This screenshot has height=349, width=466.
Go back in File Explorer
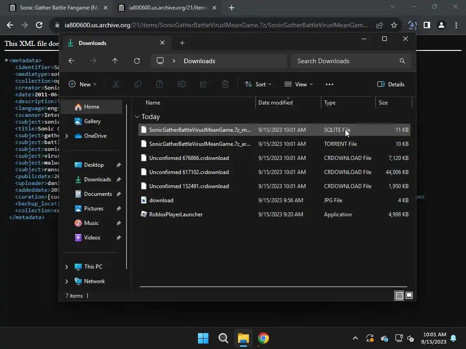[x=71, y=61]
